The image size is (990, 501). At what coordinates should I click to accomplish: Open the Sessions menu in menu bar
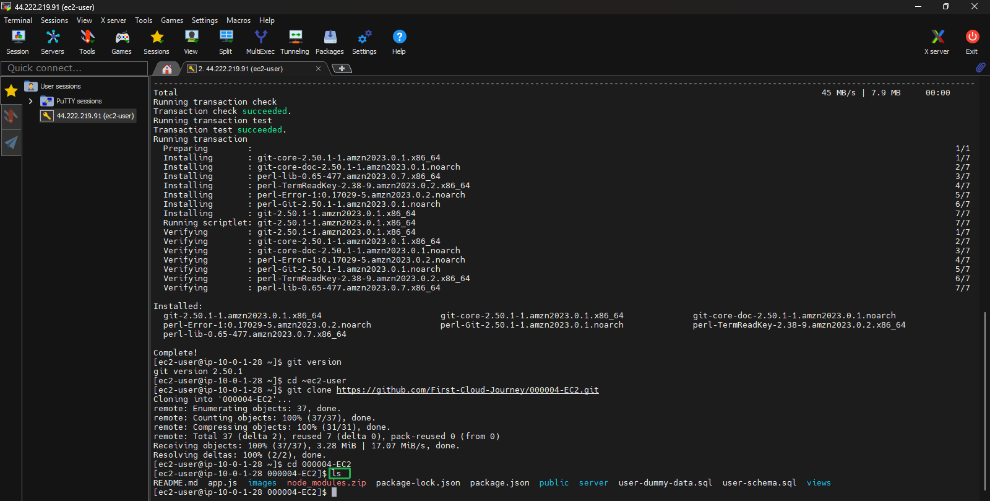click(x=54, y=20)
